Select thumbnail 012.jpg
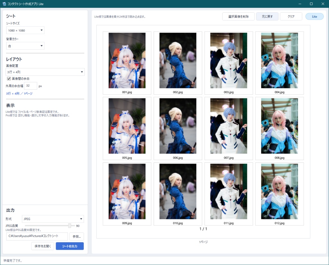The image size is (329, 265). pyautogui.click(x=280, y=194)
